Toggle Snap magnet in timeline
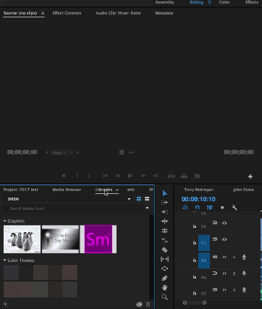262x309 pixels. click(x=198, y=208)
